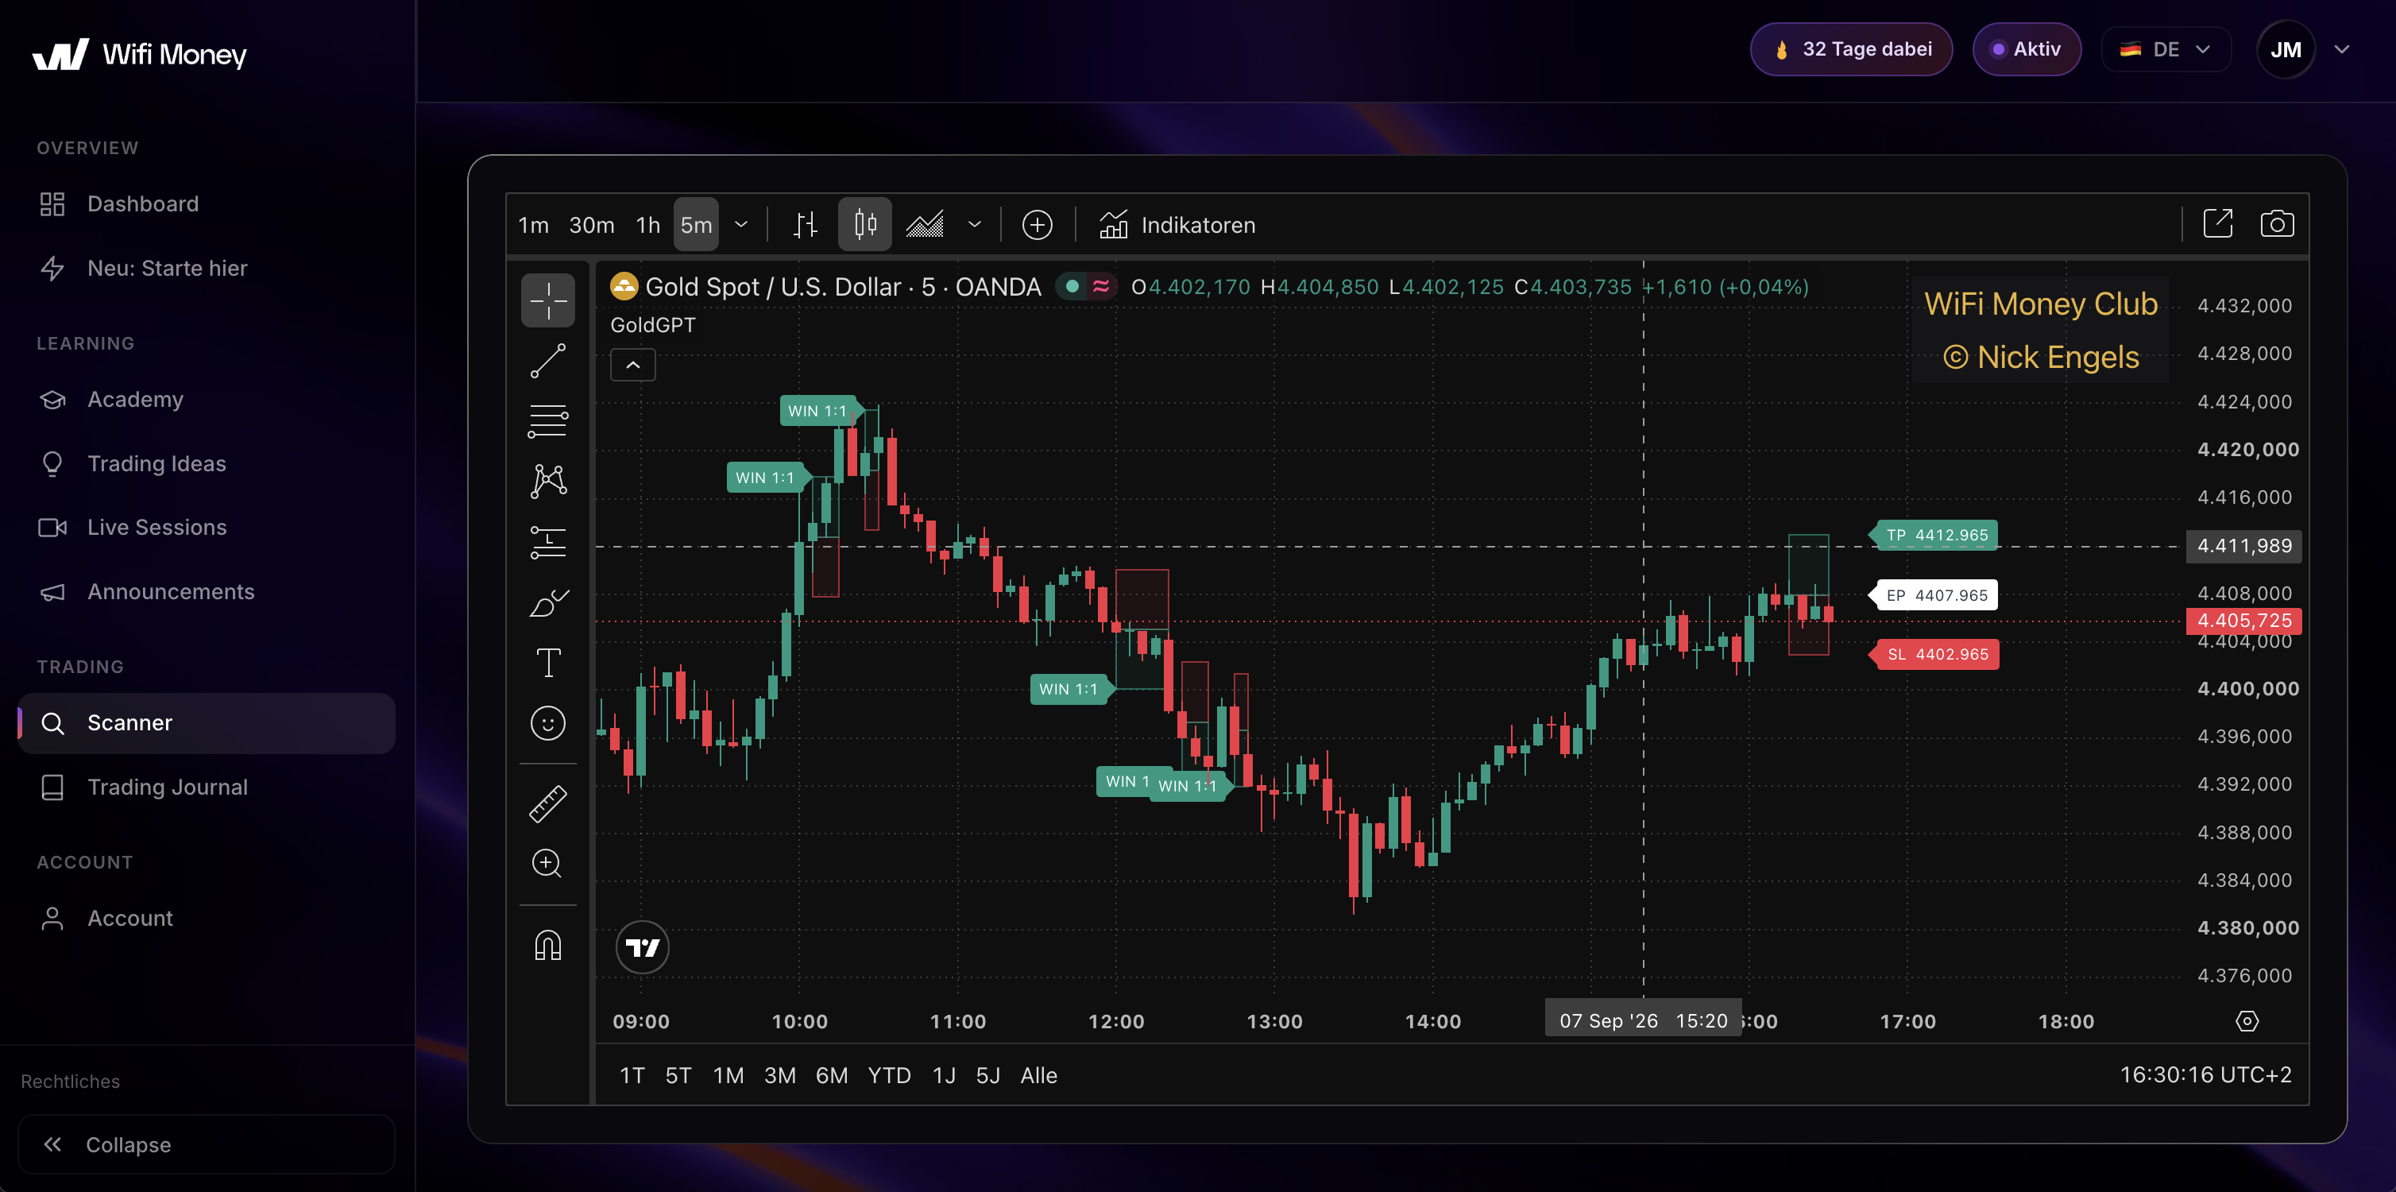Activate the zoom in tool
Image resolution: width=2396 pixels, height=1192 pixels.
(548, 864)
